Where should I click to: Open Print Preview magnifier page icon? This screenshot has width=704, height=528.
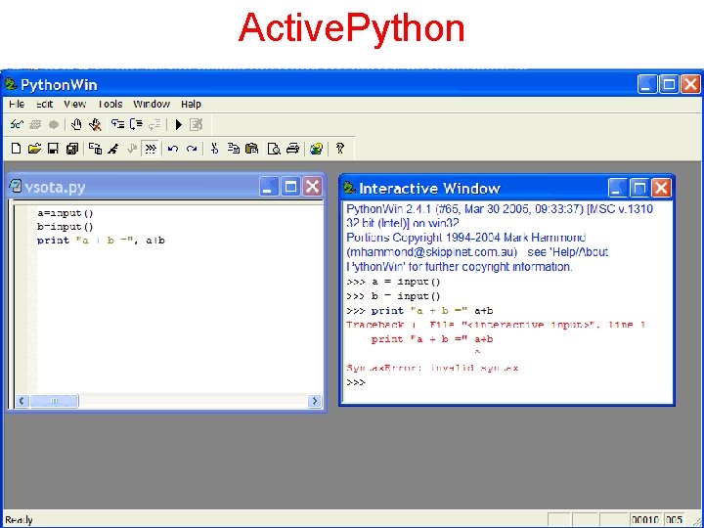(x=274, y=149)
